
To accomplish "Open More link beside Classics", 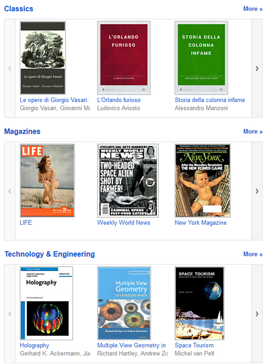I will tap(253, 9).
